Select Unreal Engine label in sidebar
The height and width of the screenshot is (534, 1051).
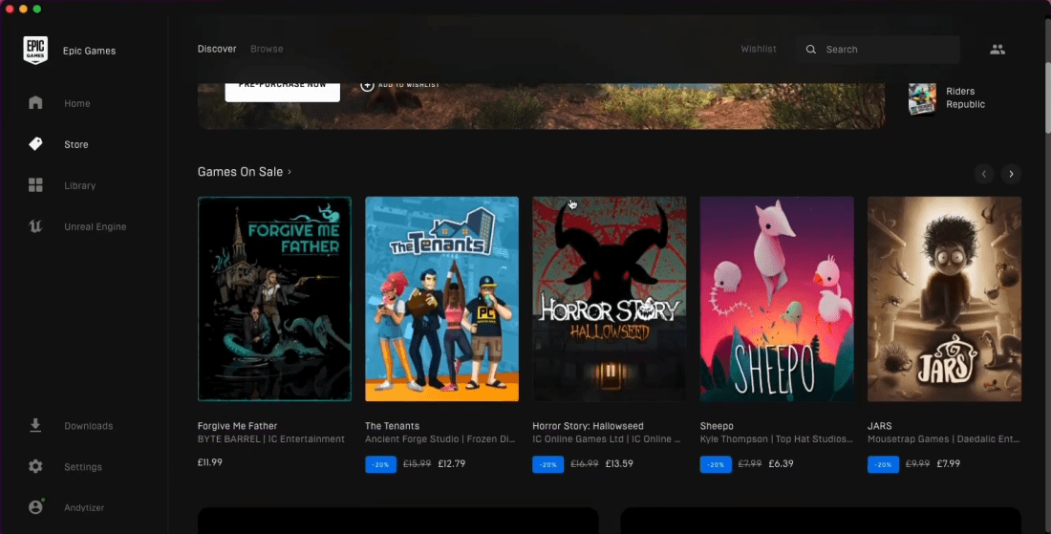pos(96,226)
